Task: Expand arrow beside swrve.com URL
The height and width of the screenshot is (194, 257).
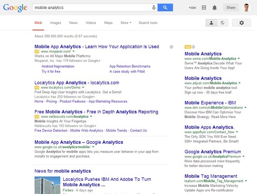Action: click(239, 59)
